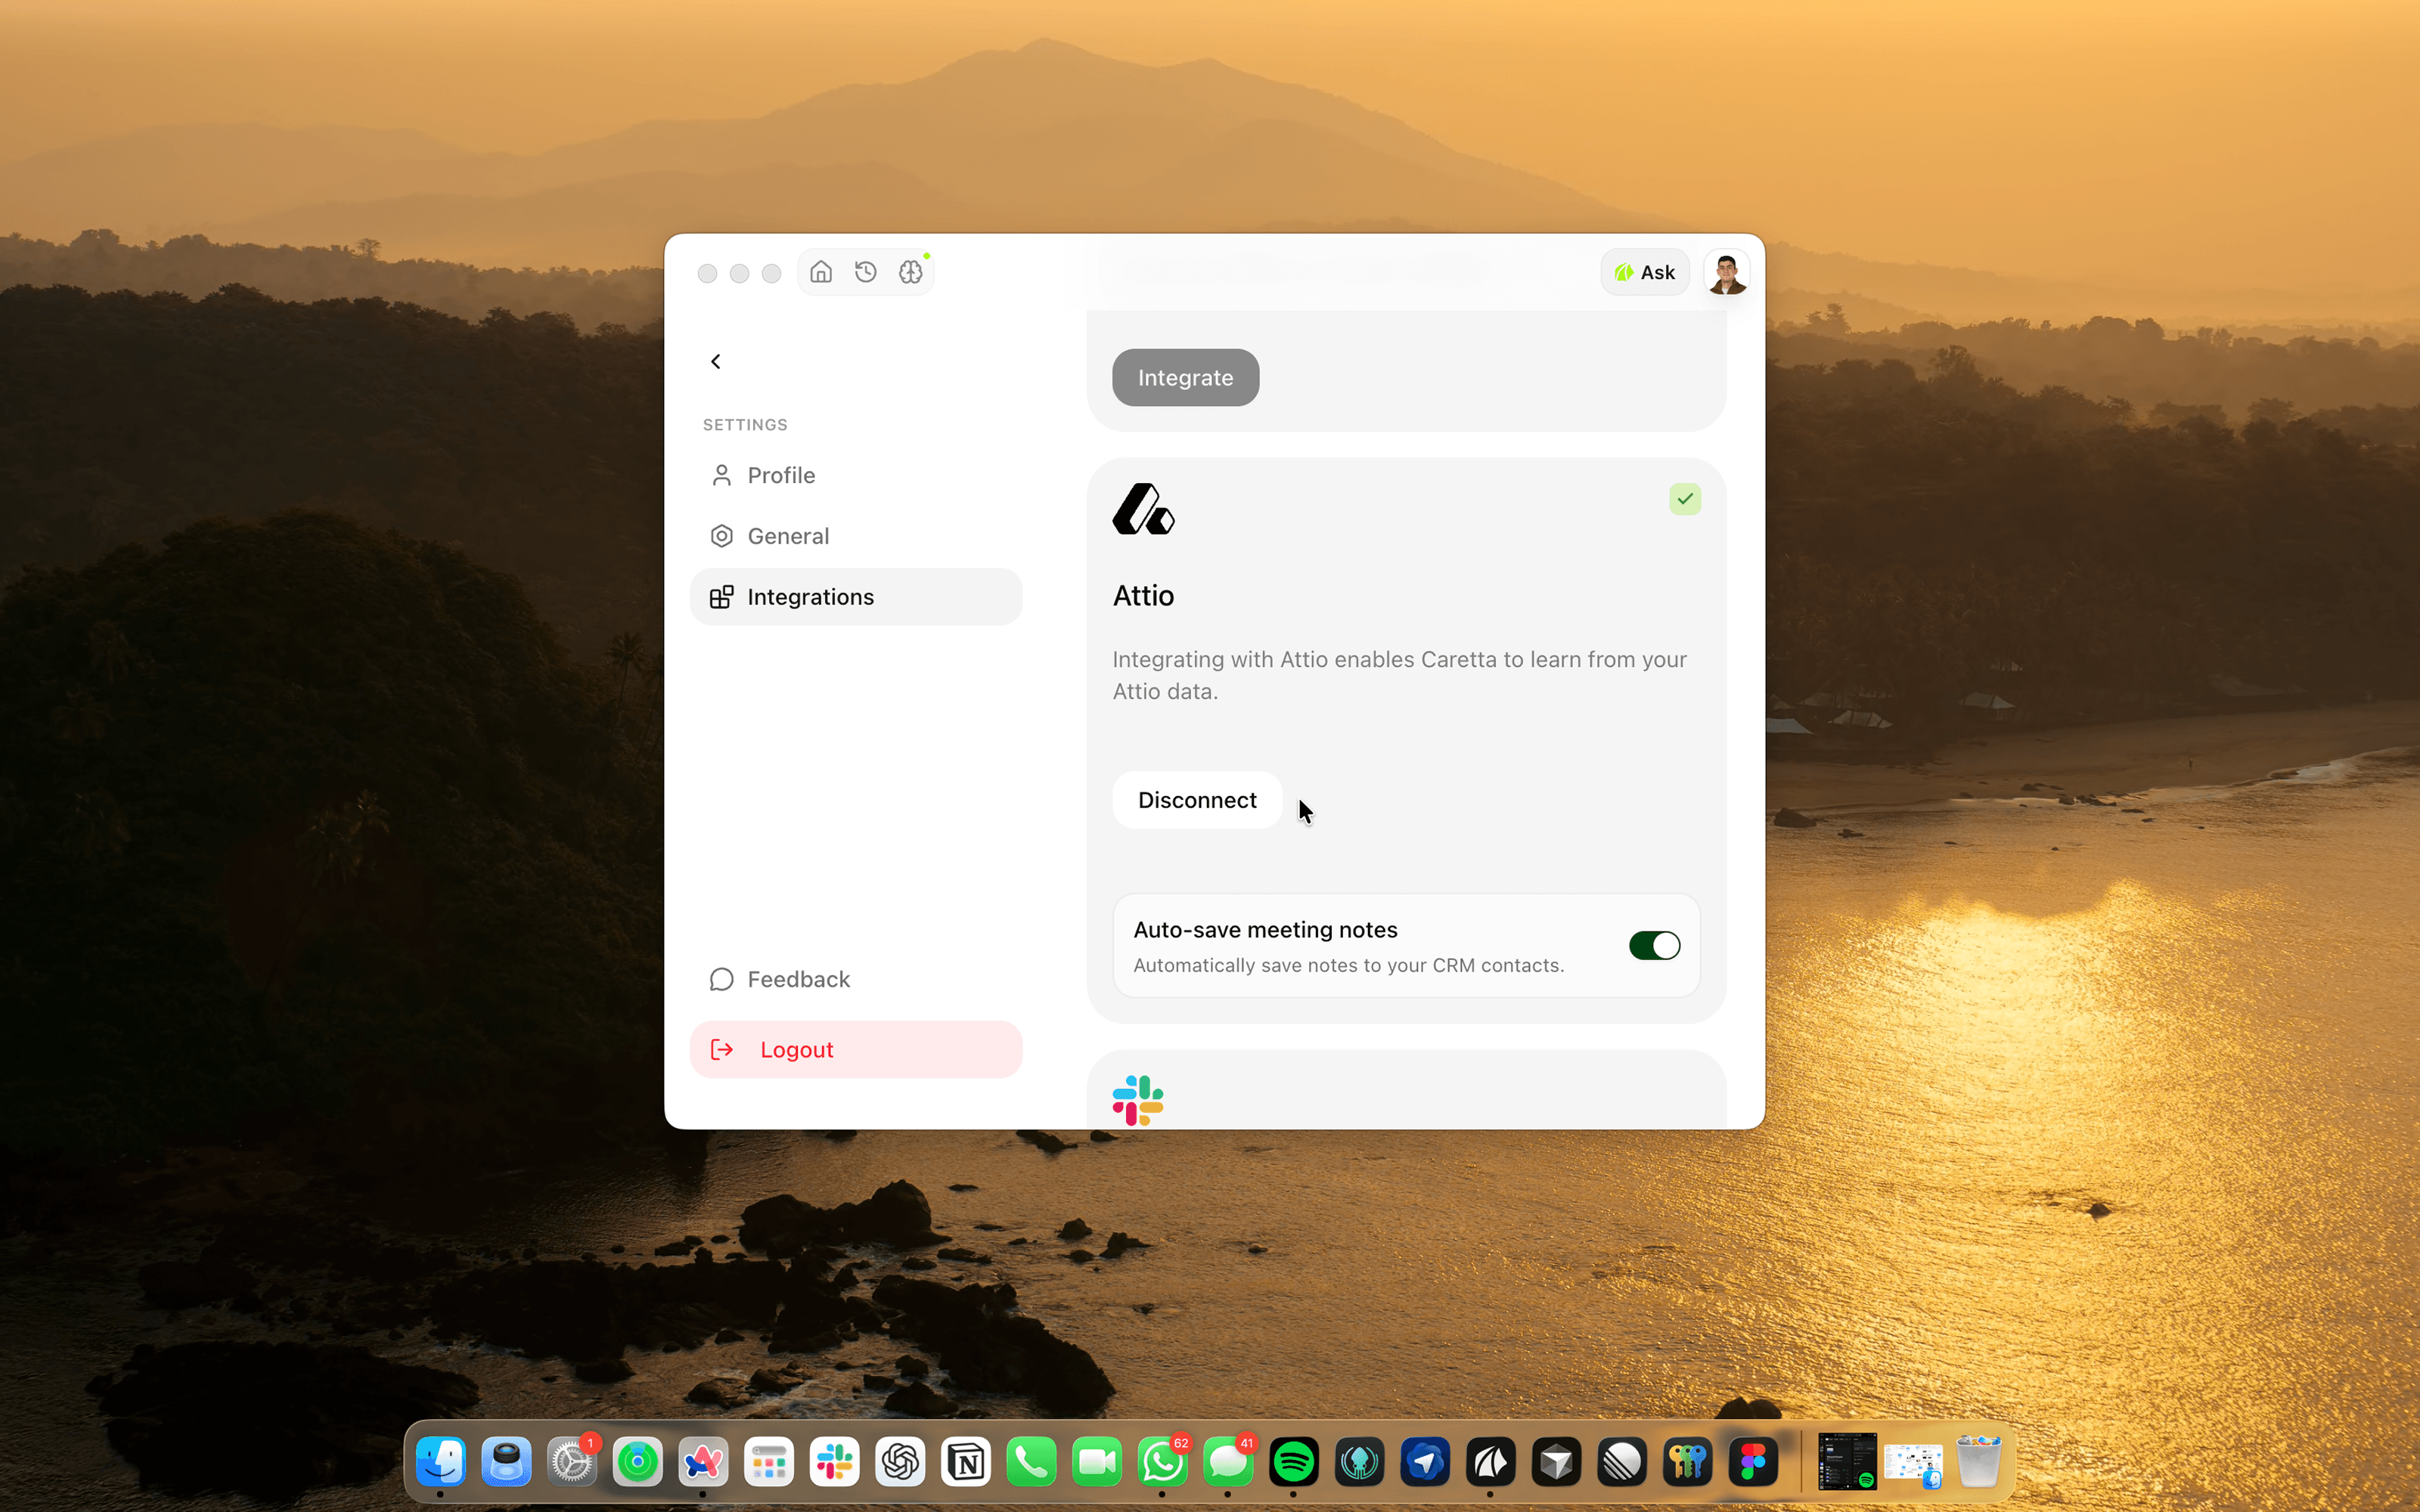Click the user avatar at top right
The height and width of the screenshot is (1512, 2420).
pyautogui.click(x=1726, y=272)
